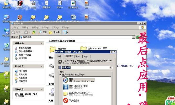Open the 当上群主了 image file icon
Viewport: 175px width, 105px height.
(x=73, y=4)
